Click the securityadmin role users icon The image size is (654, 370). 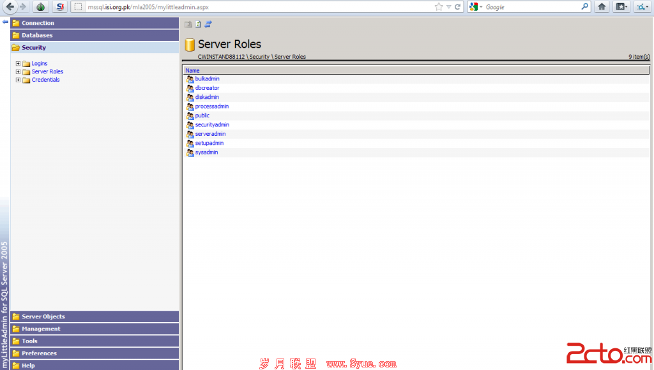point(190,125)
